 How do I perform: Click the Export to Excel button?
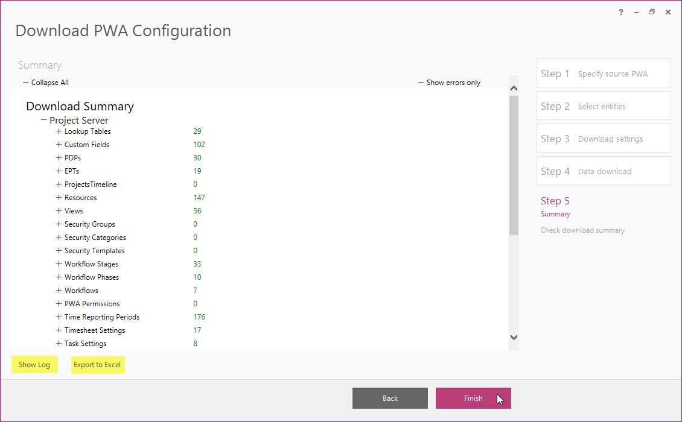coord(97,365)
